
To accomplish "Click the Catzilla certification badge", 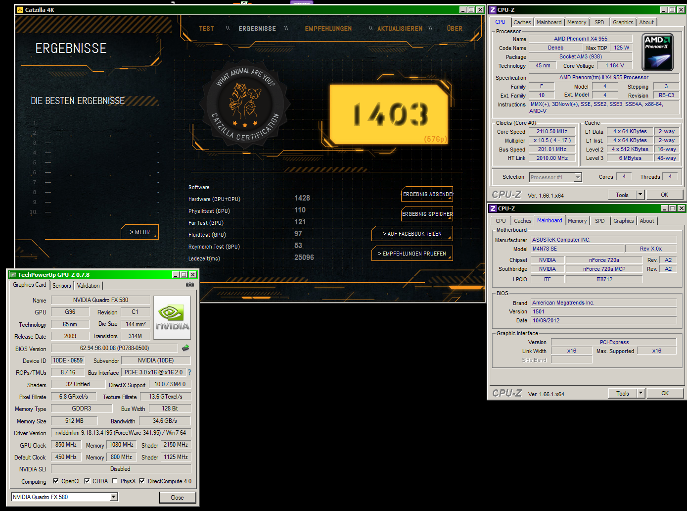I will tap(244, 105).
